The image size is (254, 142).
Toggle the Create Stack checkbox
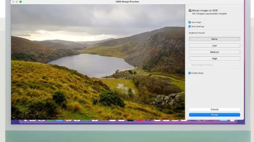[x=190, y=73]
